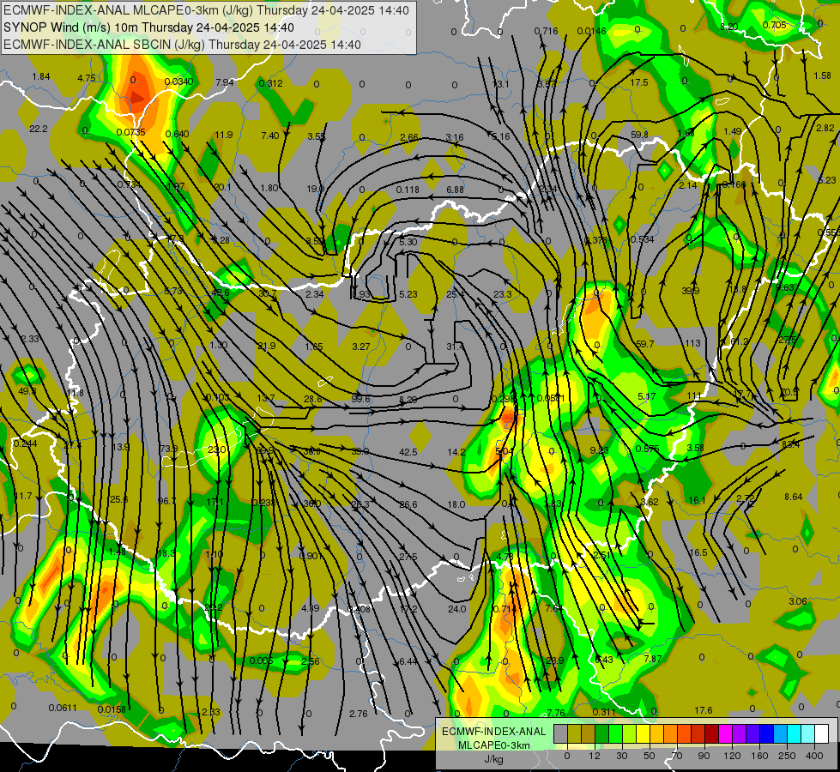Click the map value 96.7
The image size is (840, 772).
coord(166,501)
